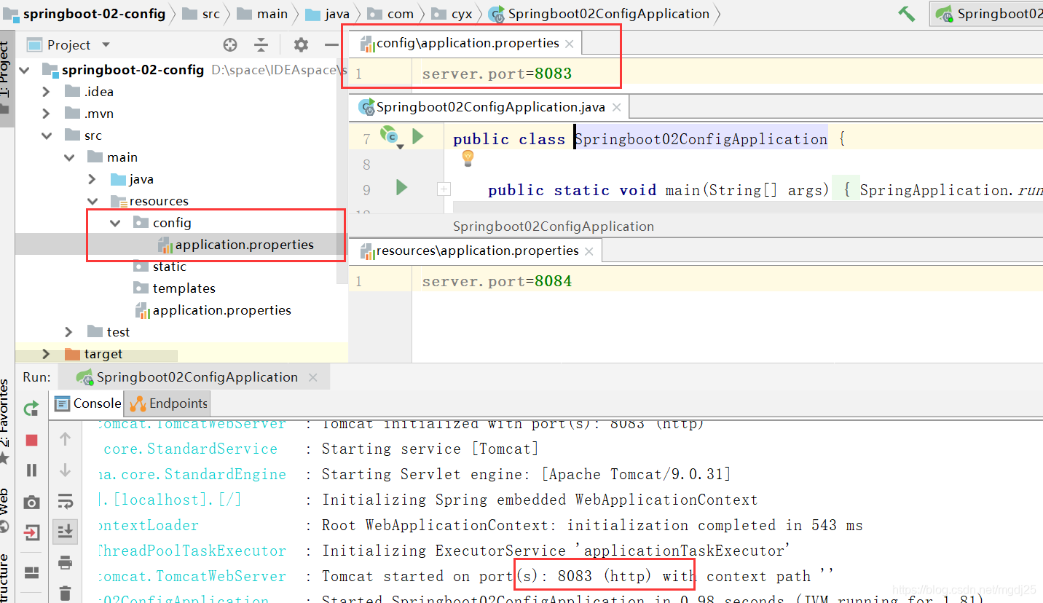Open the 2: Favorites tool window tab
This screenshot has width=1043, height=603.
[6, 422]
